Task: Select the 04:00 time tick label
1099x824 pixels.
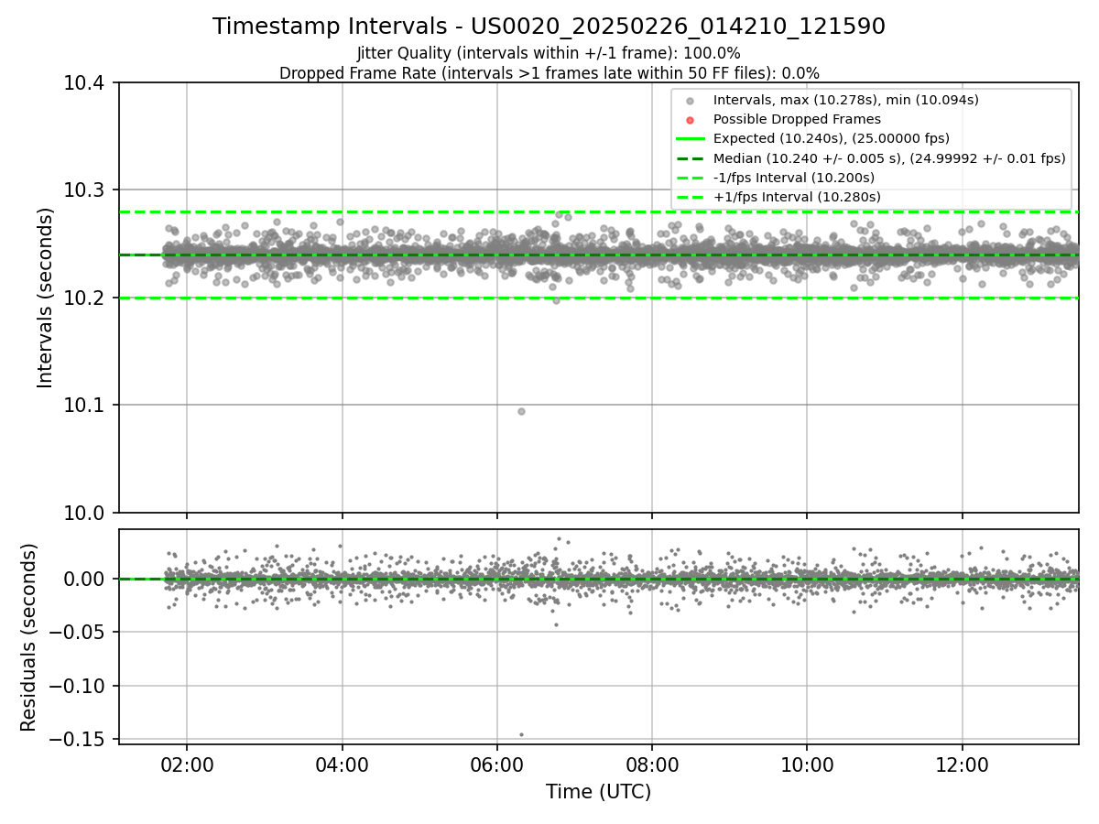Action: [x=342, y=765]
